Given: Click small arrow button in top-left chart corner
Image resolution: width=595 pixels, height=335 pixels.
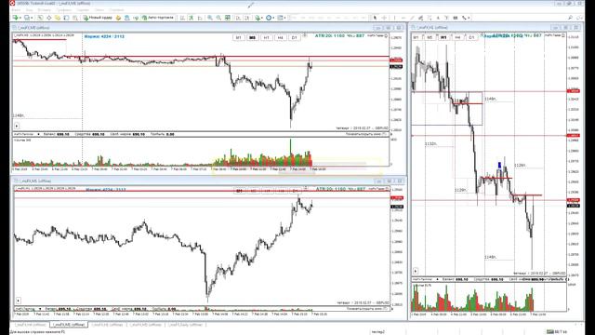Looking at the screenshot, I should pyautogui.click(x=17, y=126).
